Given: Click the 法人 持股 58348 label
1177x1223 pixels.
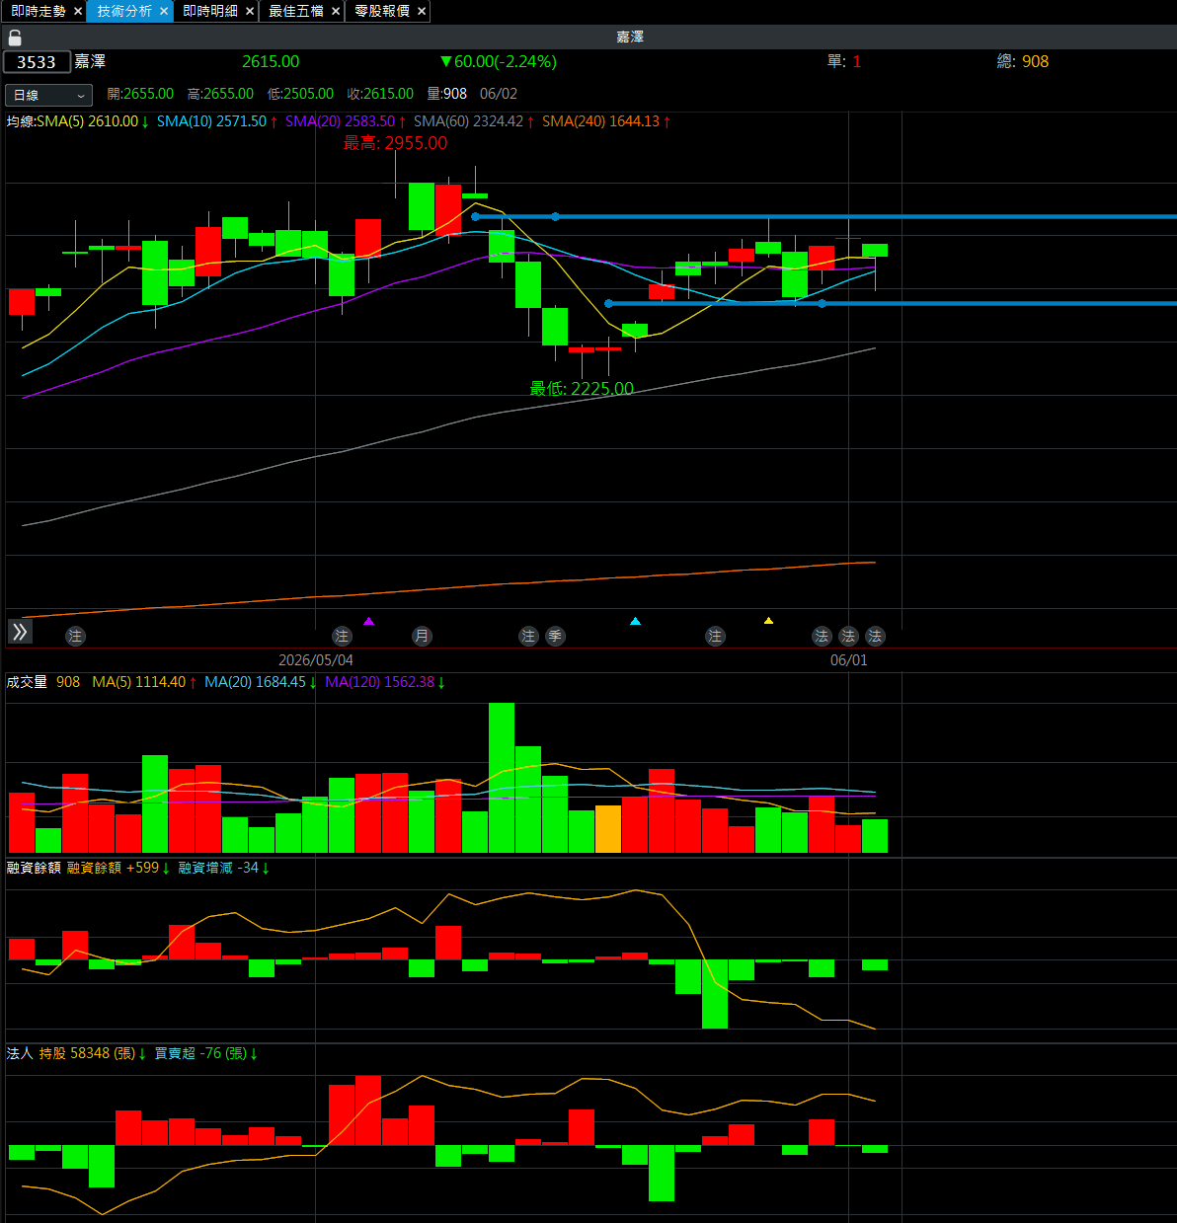Looking at the screenshot, I should (76, 1053).
